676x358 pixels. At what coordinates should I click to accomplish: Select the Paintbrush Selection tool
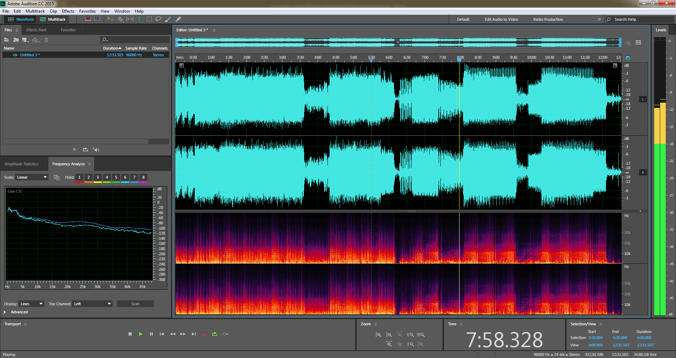[x=168, y=19]
